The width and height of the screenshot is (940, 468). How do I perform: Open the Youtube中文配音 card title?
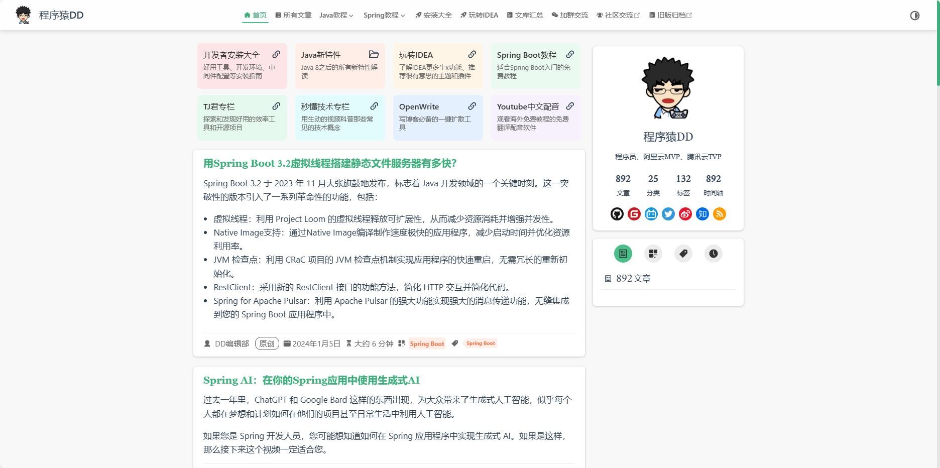tap(528, 106)
